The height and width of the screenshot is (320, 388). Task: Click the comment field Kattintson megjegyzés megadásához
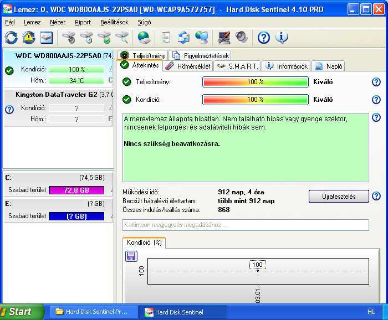click(246, 225)
